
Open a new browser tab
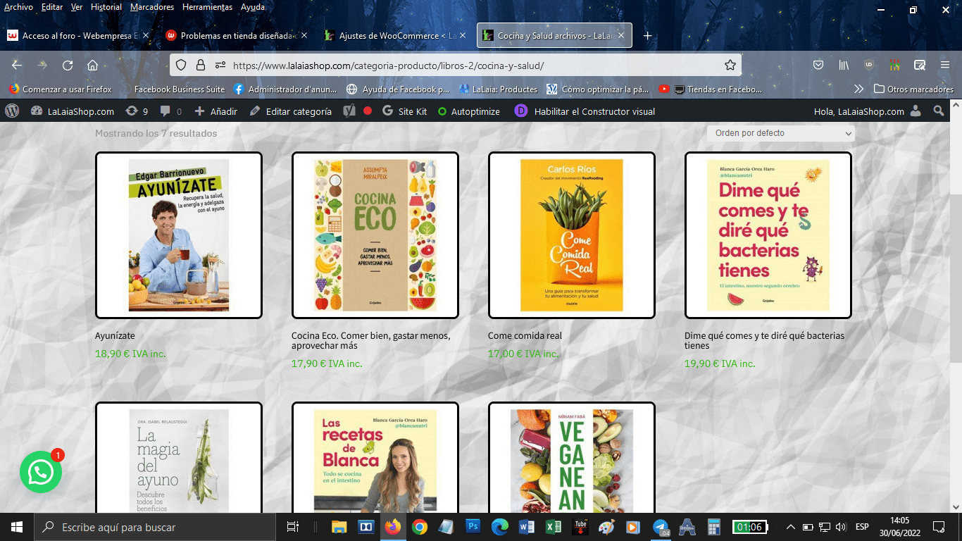648,36
